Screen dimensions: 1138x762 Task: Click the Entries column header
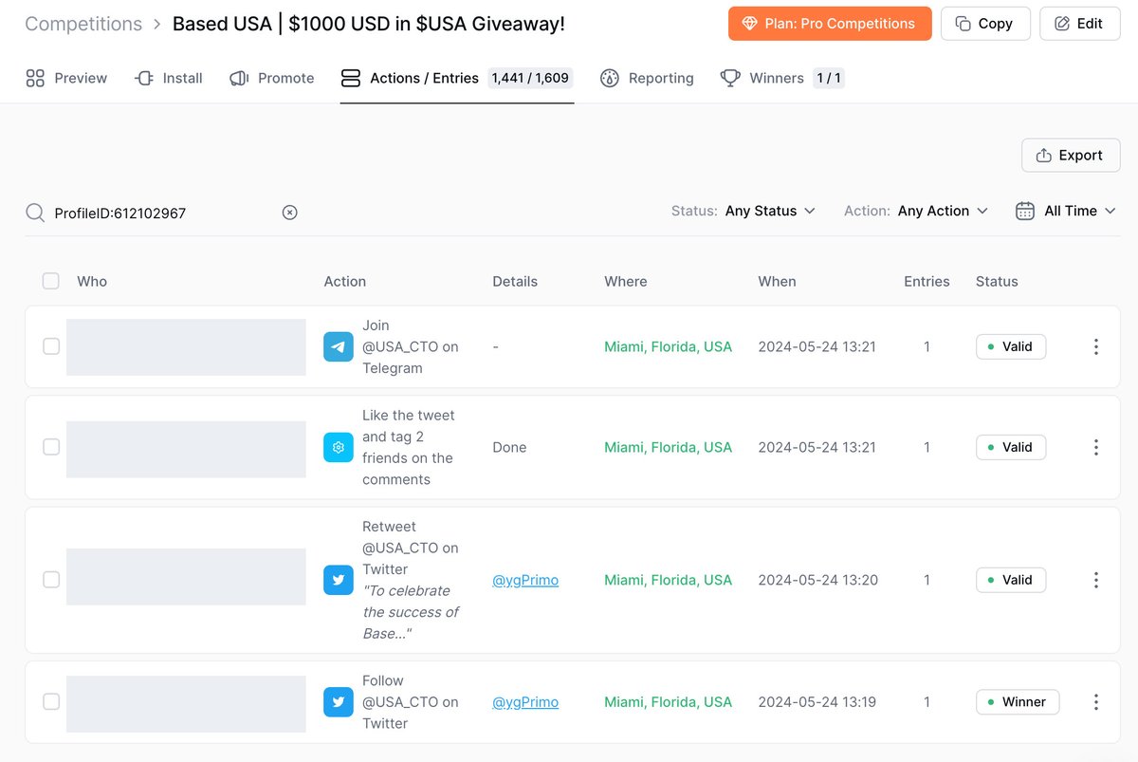(927, 281)
